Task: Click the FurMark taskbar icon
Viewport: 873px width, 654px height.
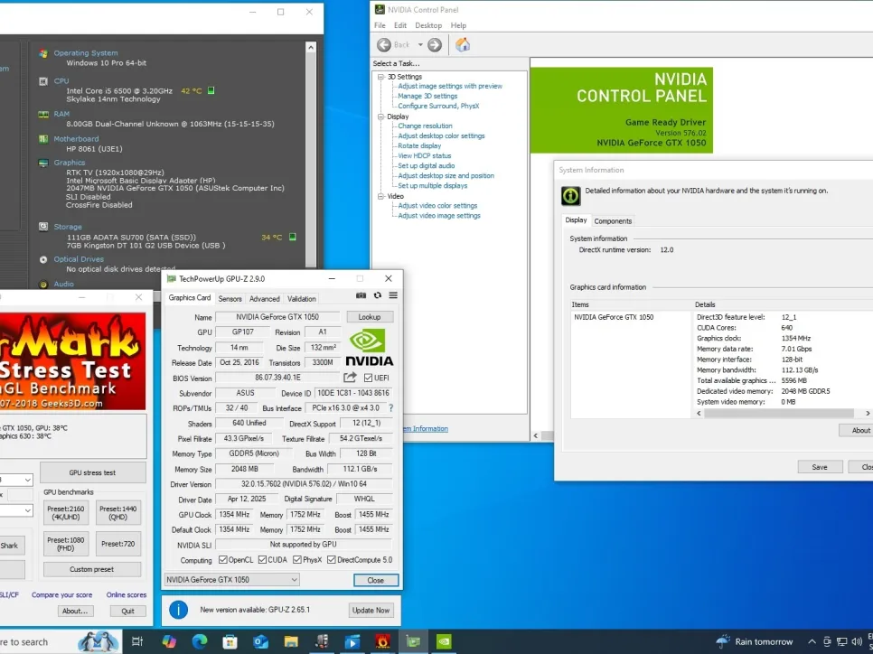Action: (x=382, y=641)
